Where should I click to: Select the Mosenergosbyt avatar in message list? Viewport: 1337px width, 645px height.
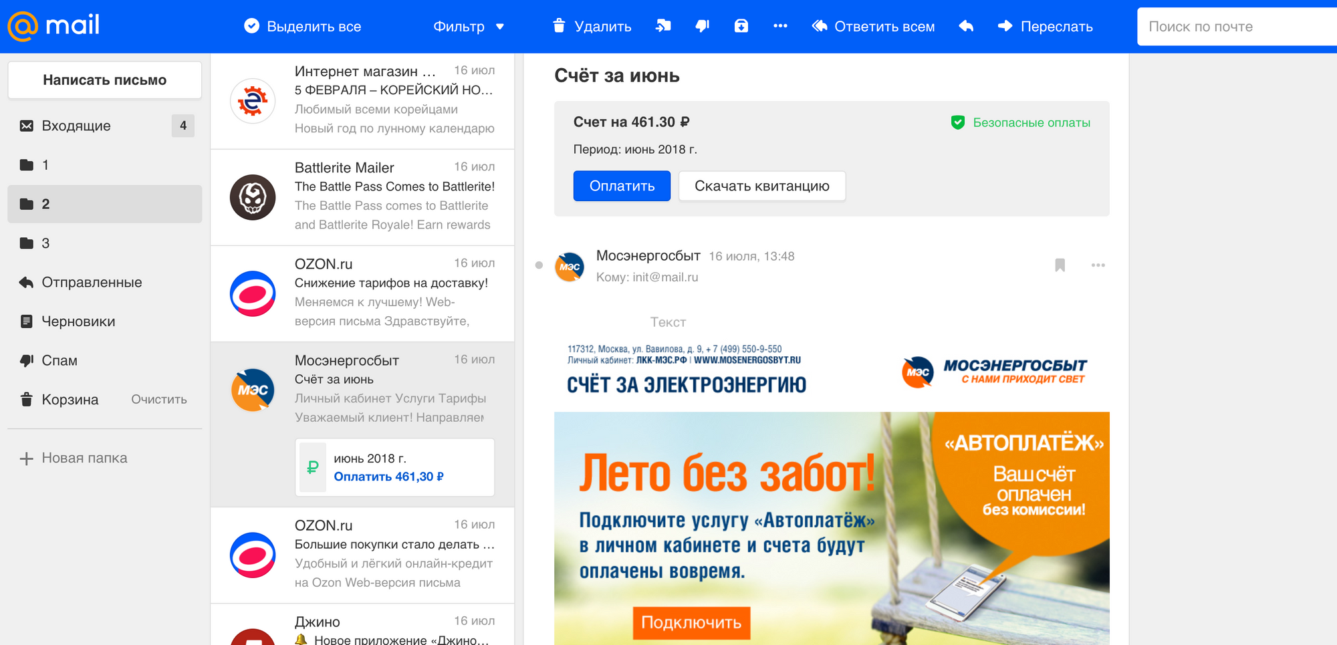coord(253,390)
